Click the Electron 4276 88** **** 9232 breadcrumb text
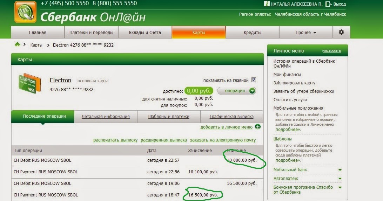 83,45
